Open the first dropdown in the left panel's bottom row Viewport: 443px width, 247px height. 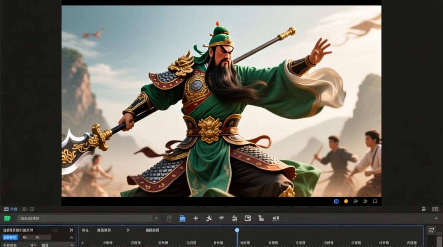pos(19,245)
